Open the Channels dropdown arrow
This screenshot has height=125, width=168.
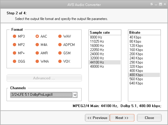pyautogui.click(x=75, y=95)
